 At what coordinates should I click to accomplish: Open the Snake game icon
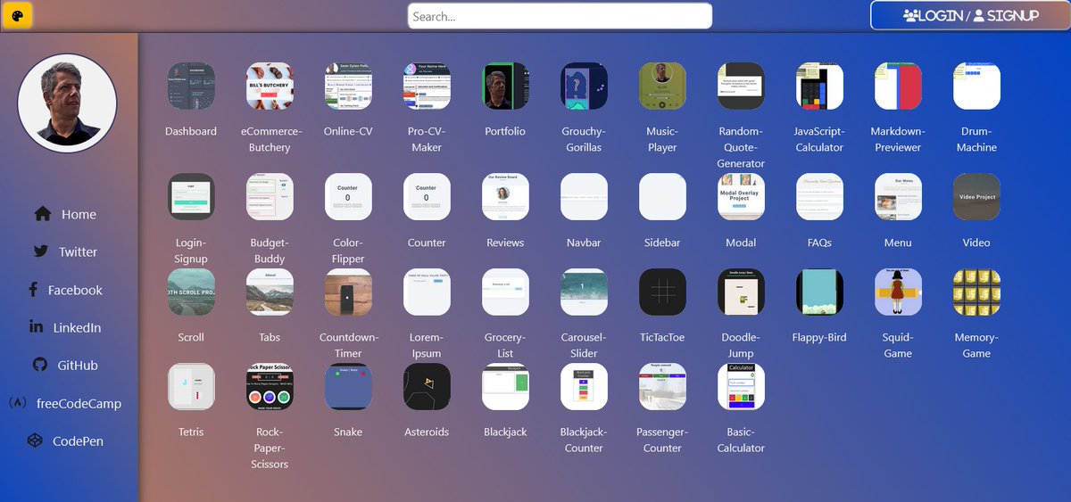(348, 386)
